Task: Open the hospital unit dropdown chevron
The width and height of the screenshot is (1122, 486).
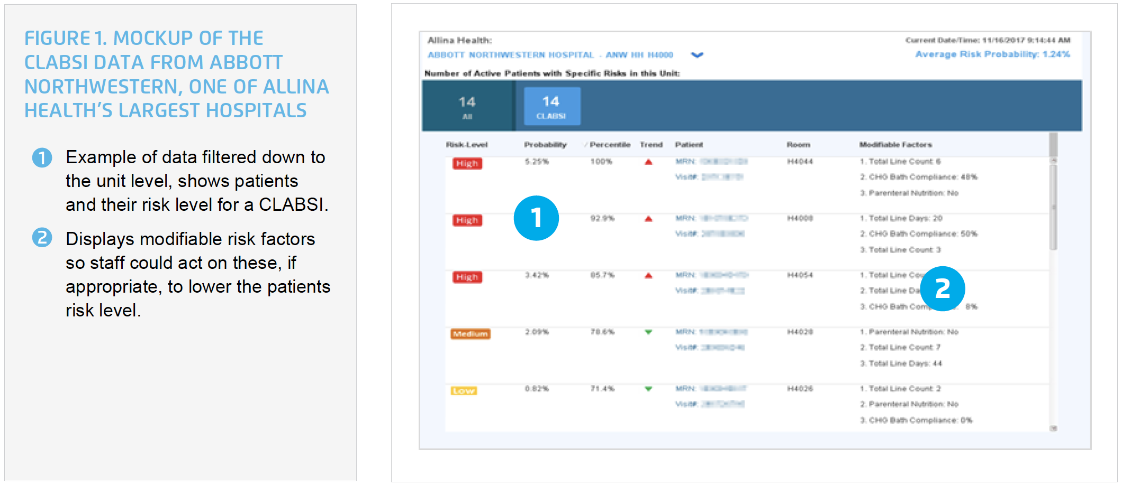Action: [697, 55]
